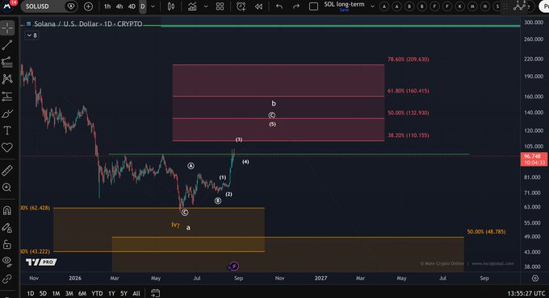Open the chart patterns tool

[x=7, y=79]
